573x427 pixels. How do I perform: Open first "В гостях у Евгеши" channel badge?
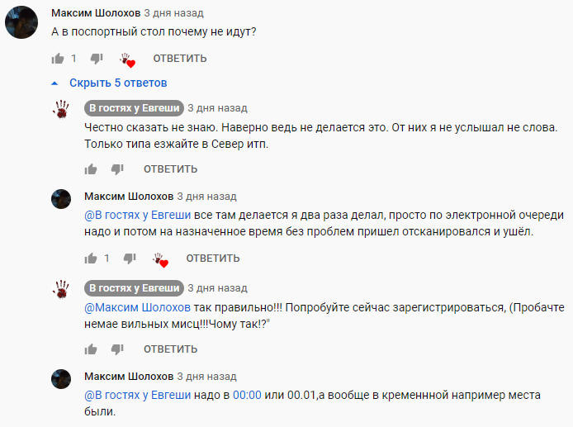(134, 107)
